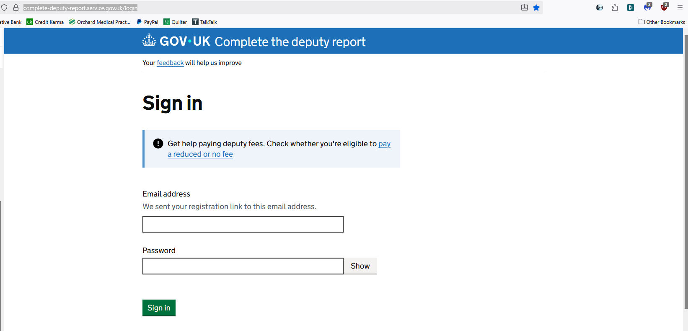Follow the pay a reduced or no fee link

pos(200,154)
